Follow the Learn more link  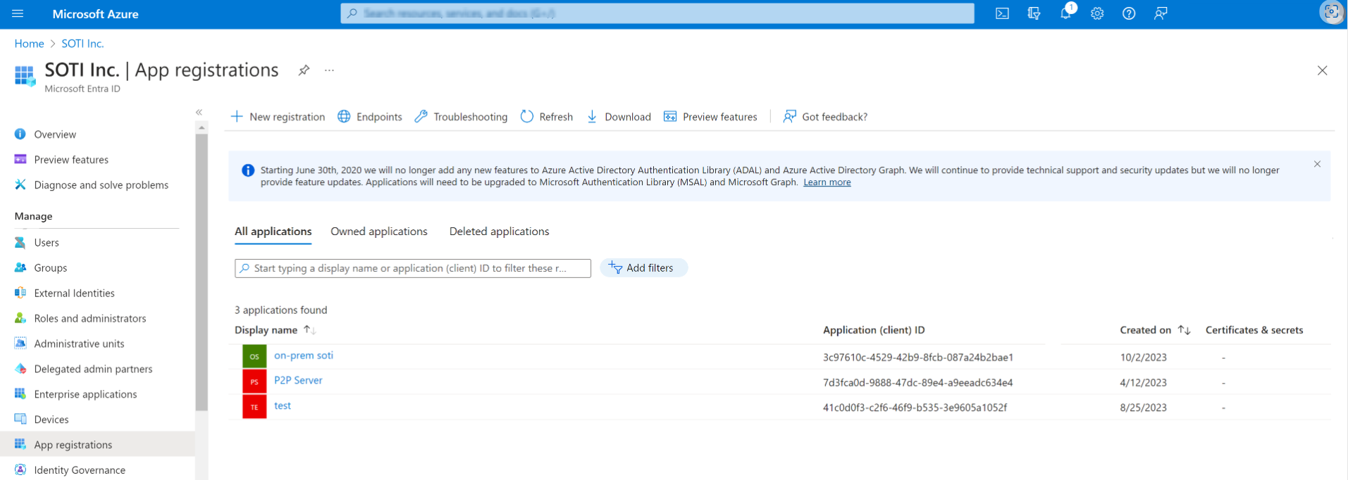click(827, 182)
